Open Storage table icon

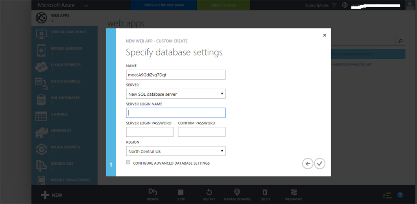(41, 116)
